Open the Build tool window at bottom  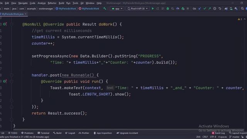[58, 133]
